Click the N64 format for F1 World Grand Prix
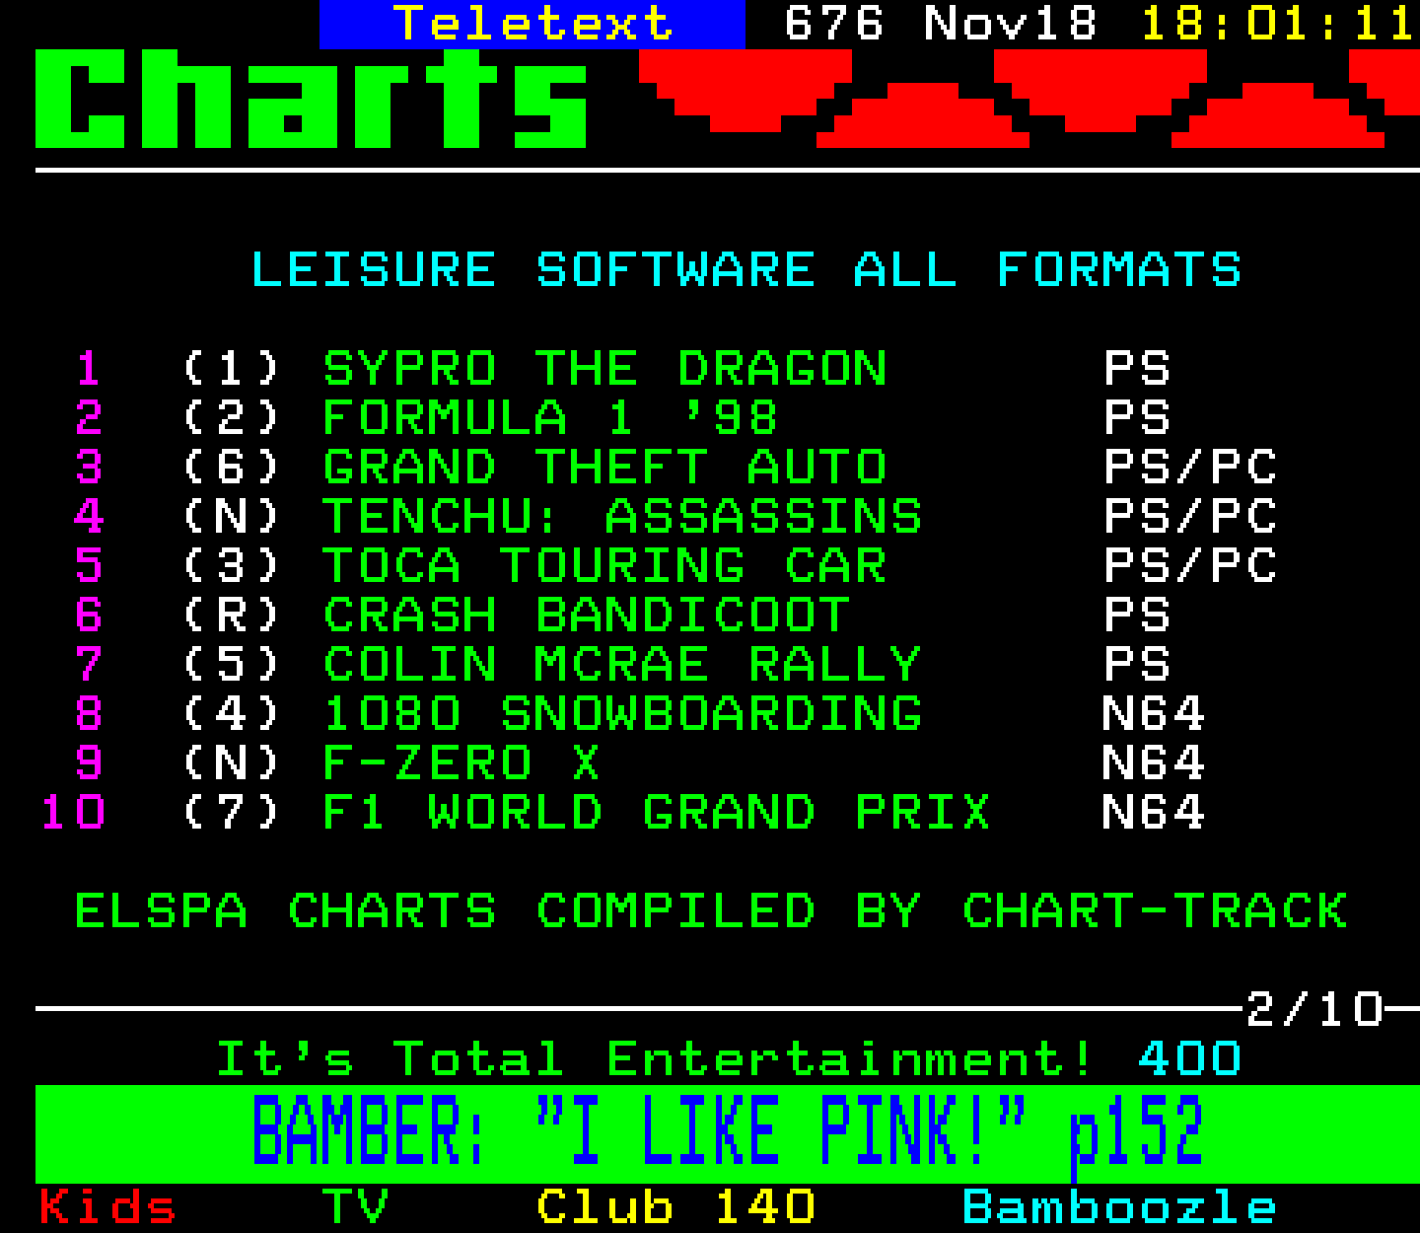This screenshot has width=1420, height=1233. (1154, 813)
